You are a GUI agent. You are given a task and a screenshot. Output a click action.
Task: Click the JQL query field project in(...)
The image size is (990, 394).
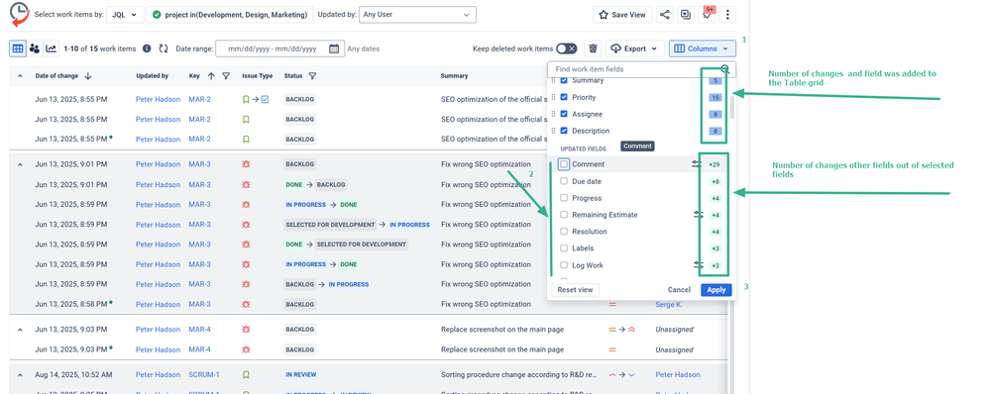[231, 15]
